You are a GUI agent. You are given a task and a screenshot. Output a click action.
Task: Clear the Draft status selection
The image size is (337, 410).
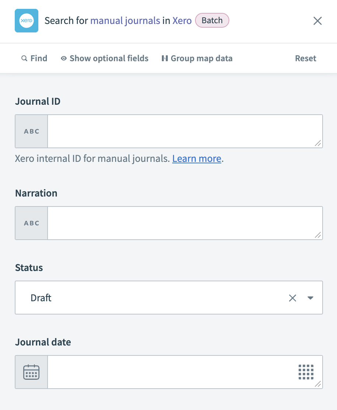coord(292,298)
